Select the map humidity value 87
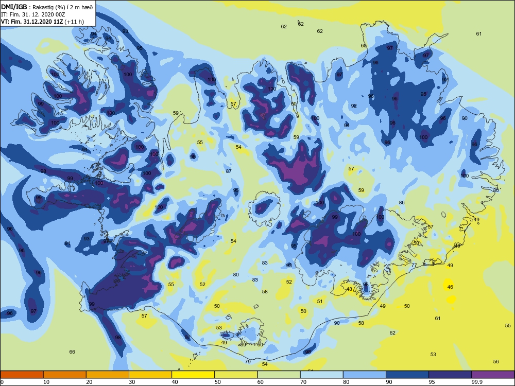 (x=229, y=171)
